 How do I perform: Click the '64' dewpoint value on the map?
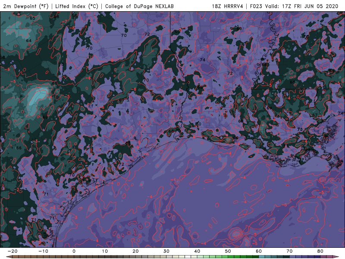tap(29, 41)
